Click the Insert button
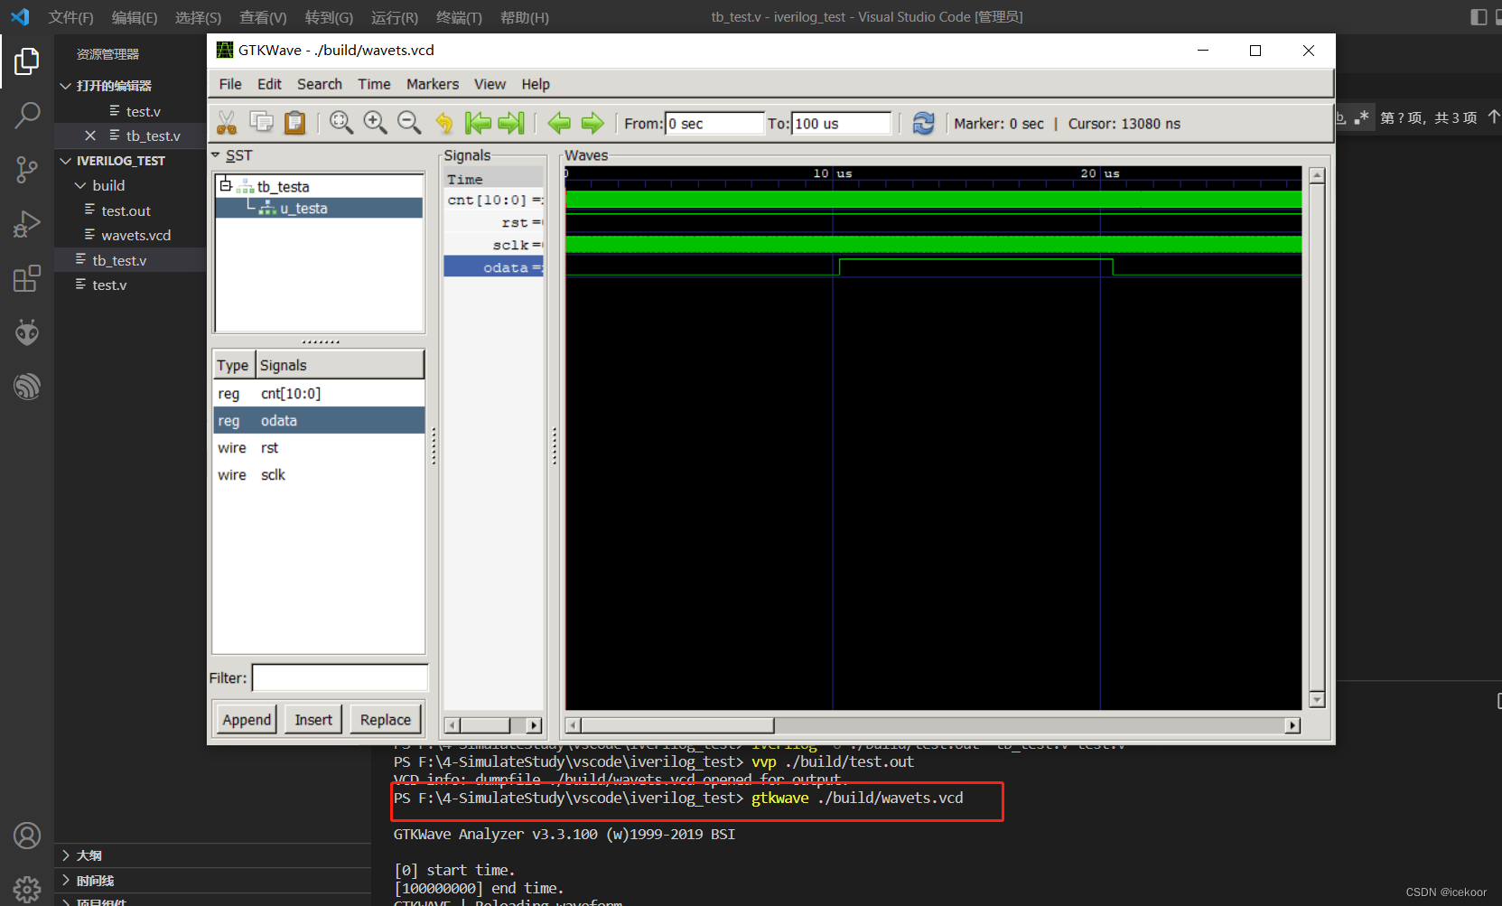Viewport: 1502px width, 906px height. (x=313, y=720)
